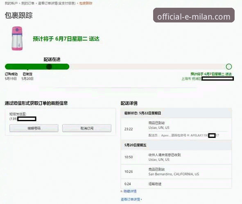Click the 已发货 milestone label
The height and width of the screenshot is (204, 242).
pos(27,74)
